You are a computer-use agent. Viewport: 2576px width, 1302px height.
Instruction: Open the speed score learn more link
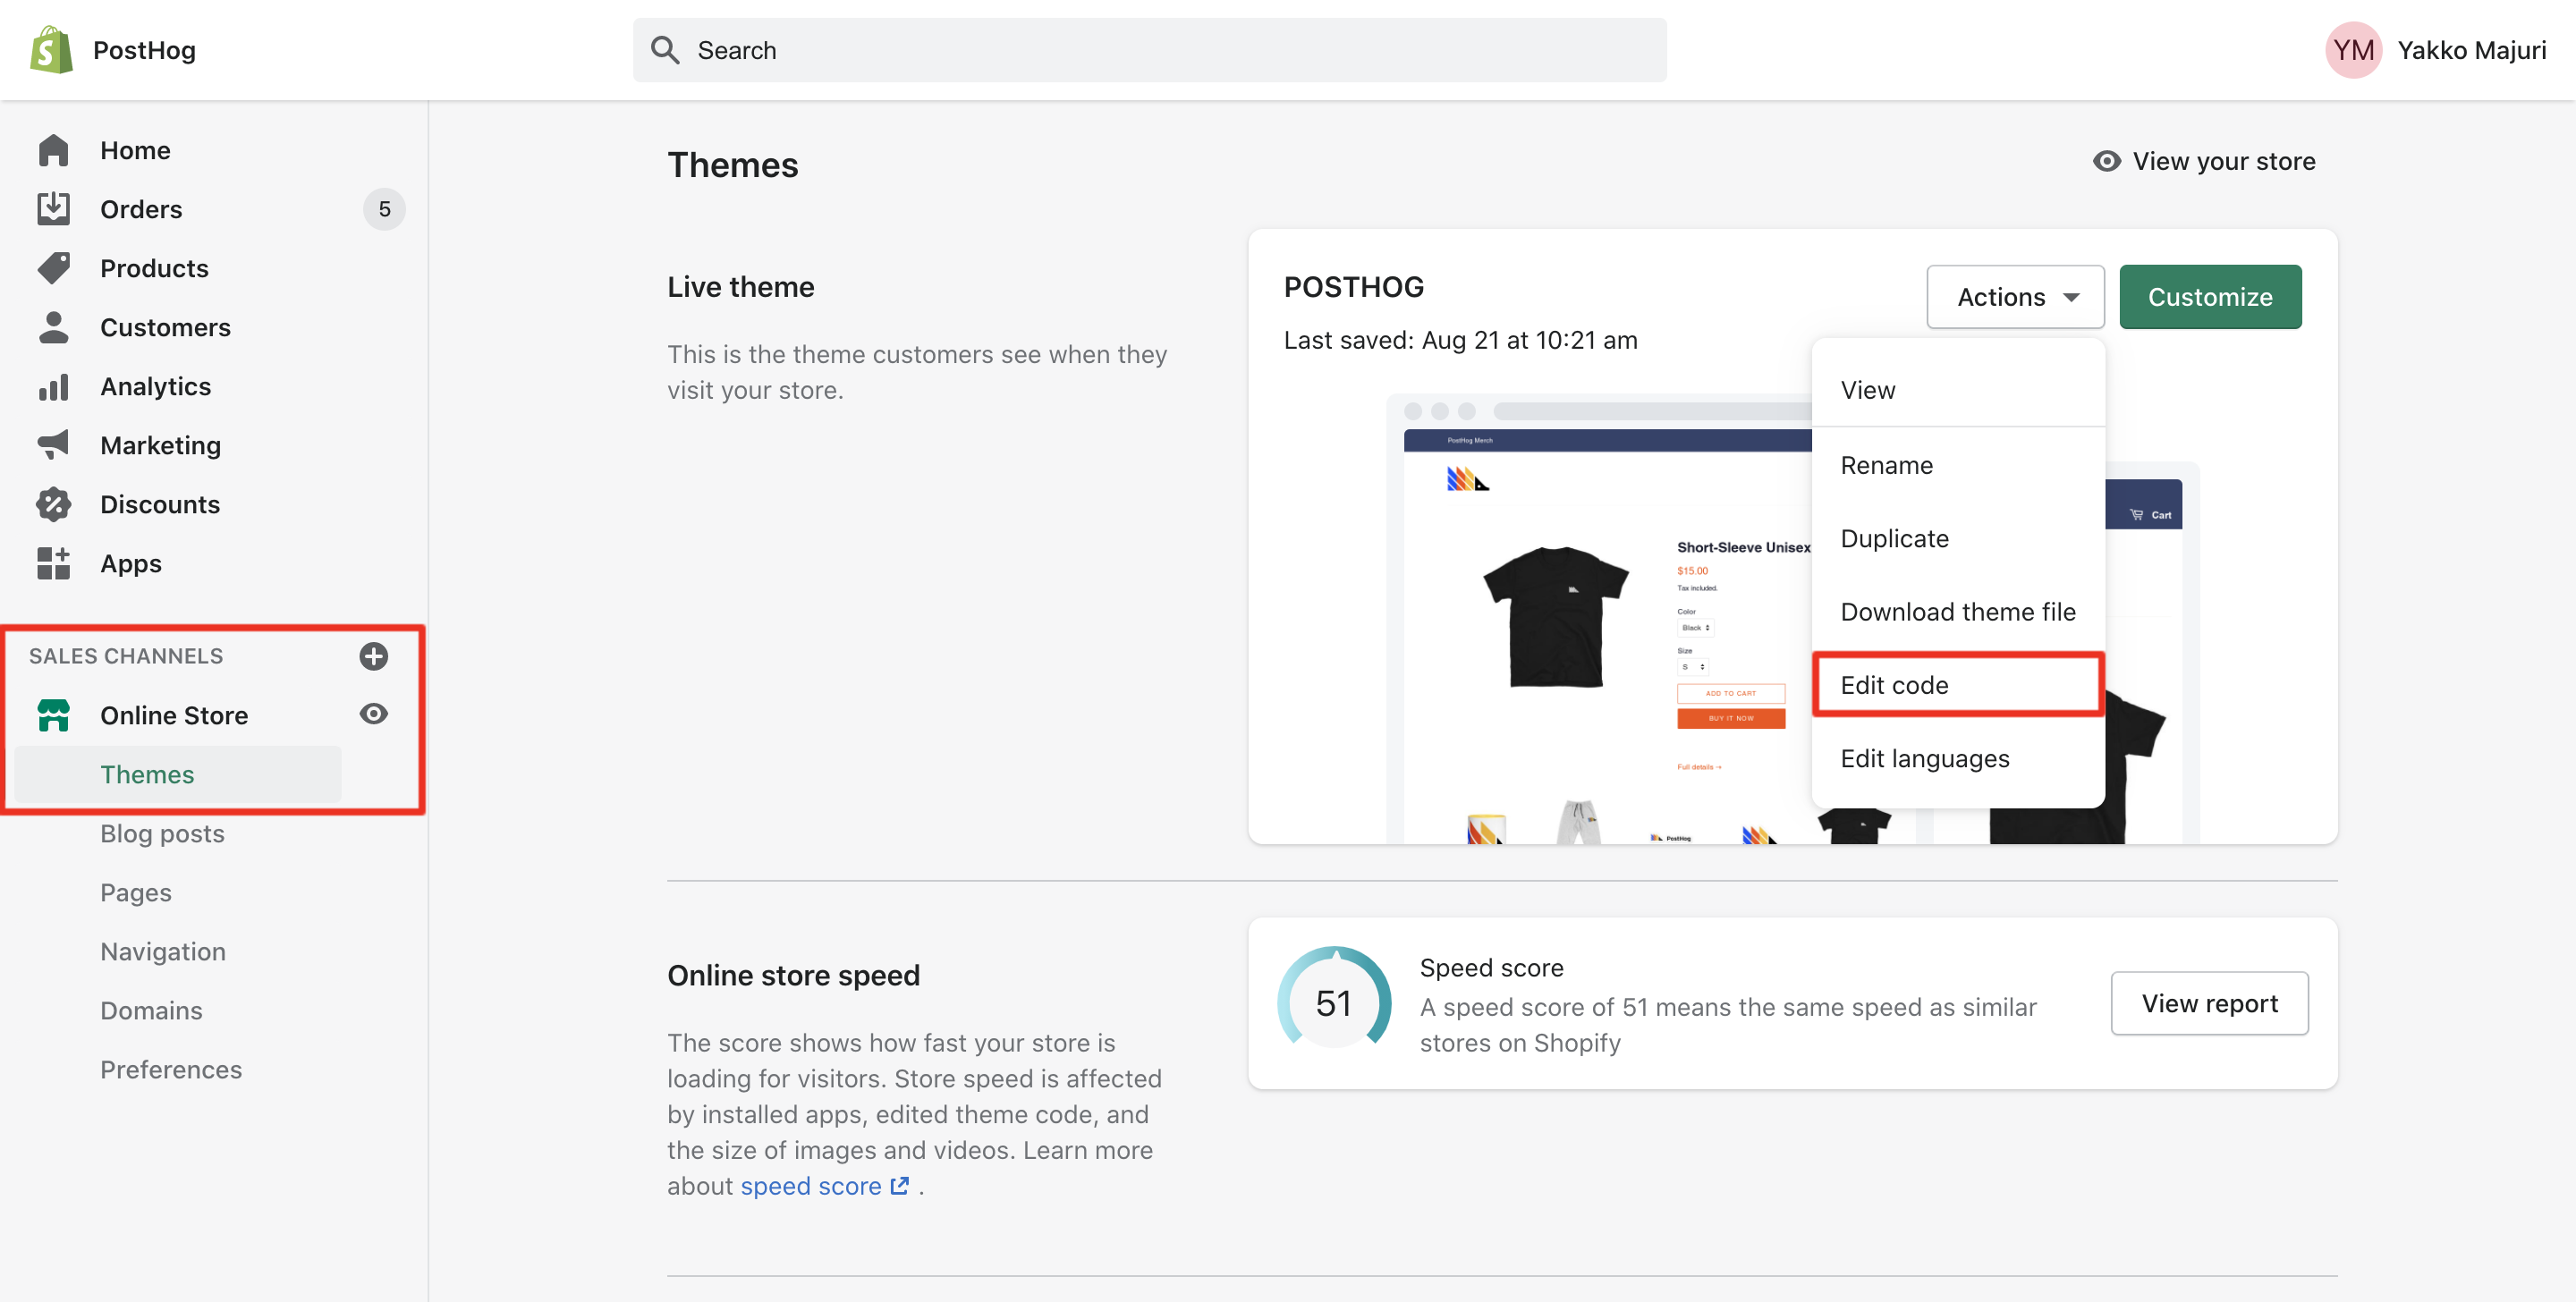tap(814, 1186)
